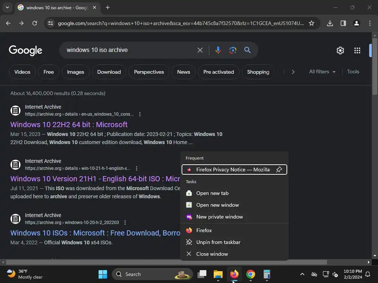This screenshot has height=283, width=378.
Task: Choose New private window
Action: (234, 217)
